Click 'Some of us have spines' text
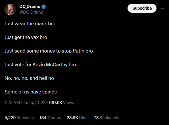 coord(30,92)
